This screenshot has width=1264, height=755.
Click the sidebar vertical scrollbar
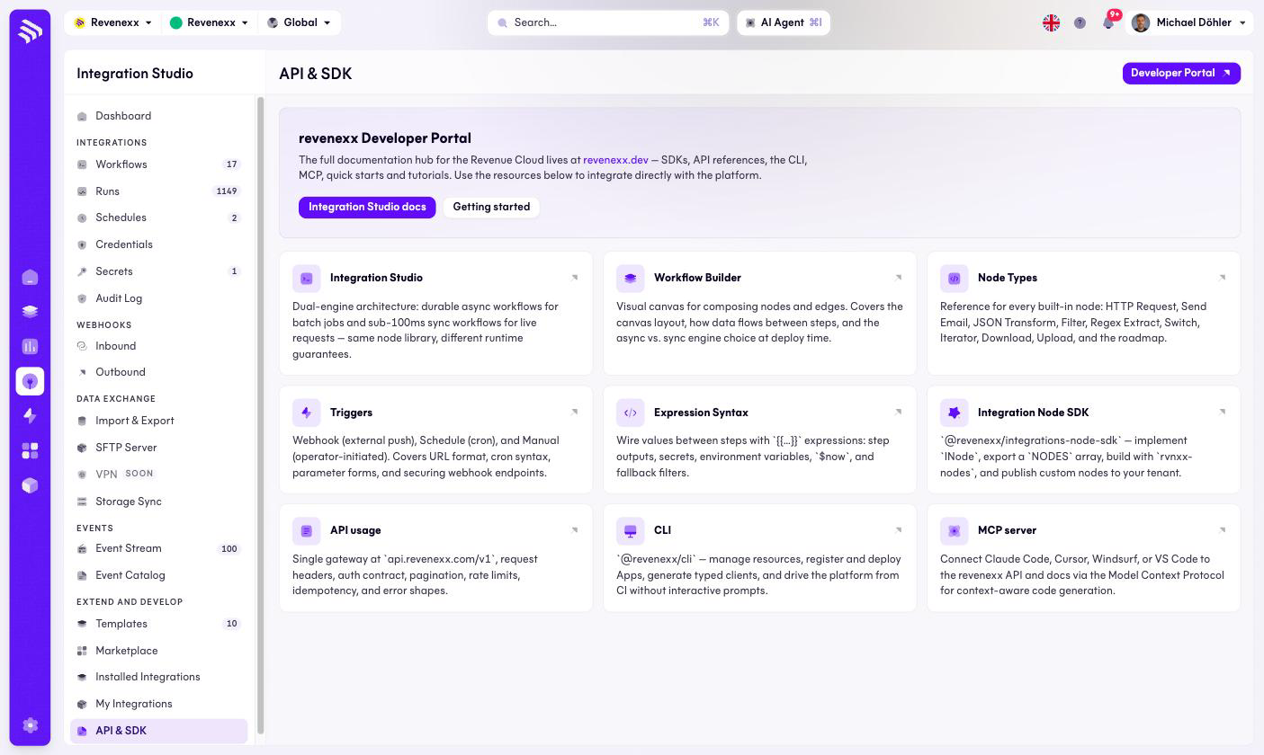click(261, 415)
